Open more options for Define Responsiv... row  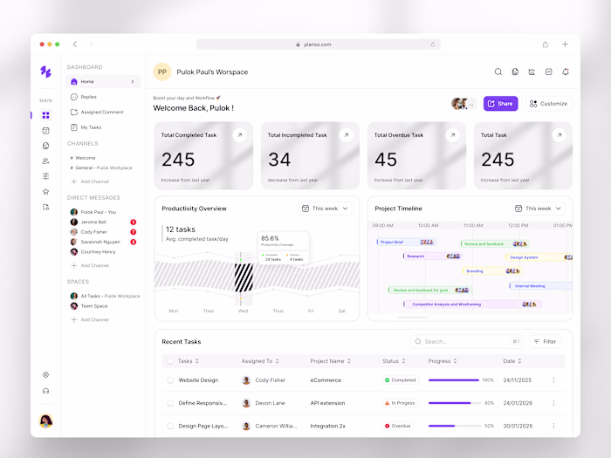tap(553, 403)
